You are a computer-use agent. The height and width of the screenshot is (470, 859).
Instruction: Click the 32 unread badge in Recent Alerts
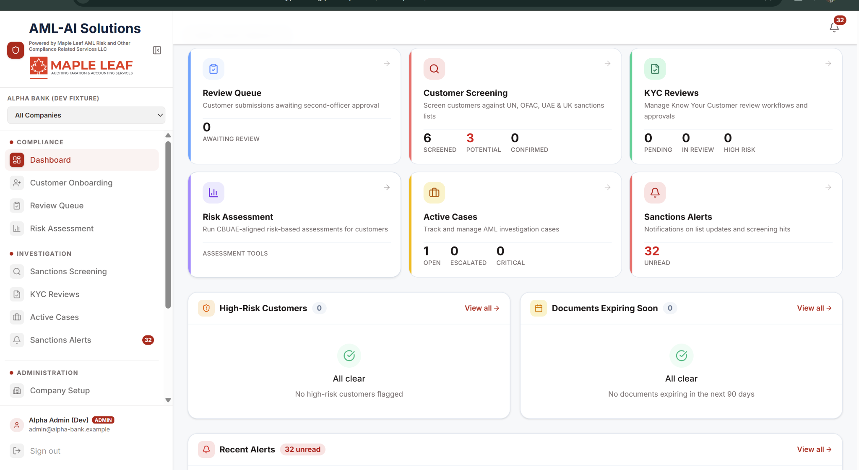coord(302,449)
